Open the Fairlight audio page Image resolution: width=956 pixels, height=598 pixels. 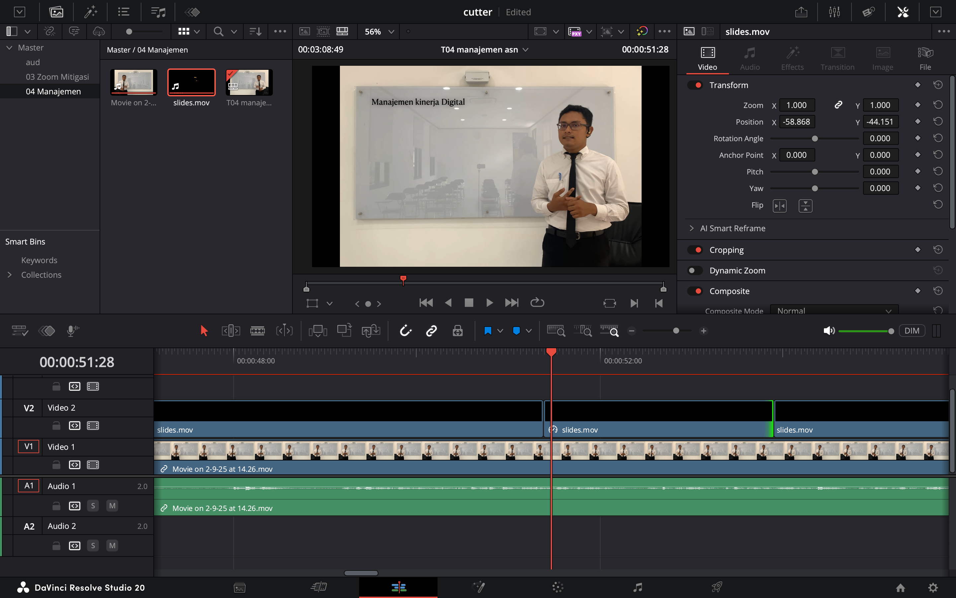pos(637,587)
